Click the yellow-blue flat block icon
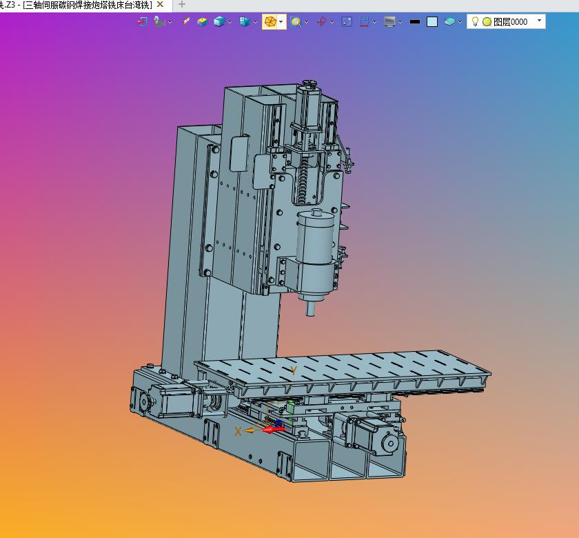 click(x=203, y=22)
